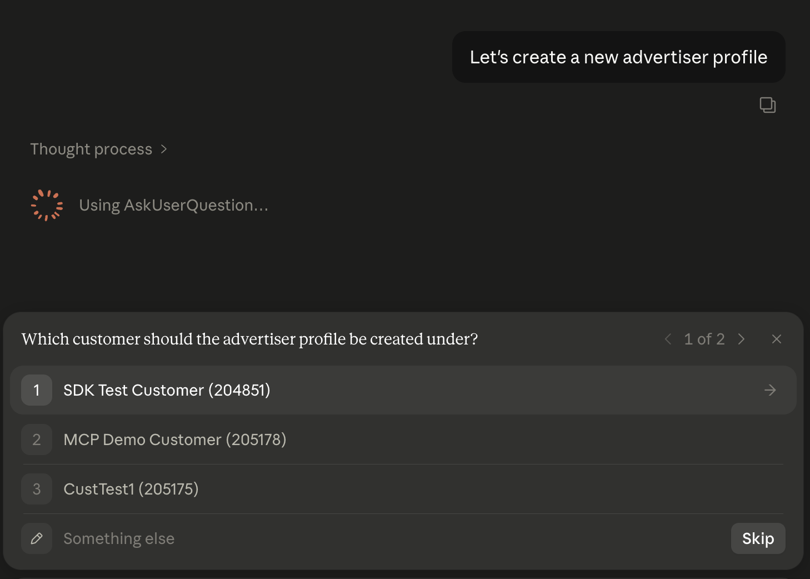
Task: Click the '1 of 2' page indicator
Action: [x=704, y=339]
